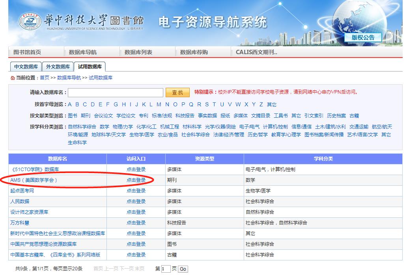
Task: Click the page number input box
Action: click(x=166, y=269)
